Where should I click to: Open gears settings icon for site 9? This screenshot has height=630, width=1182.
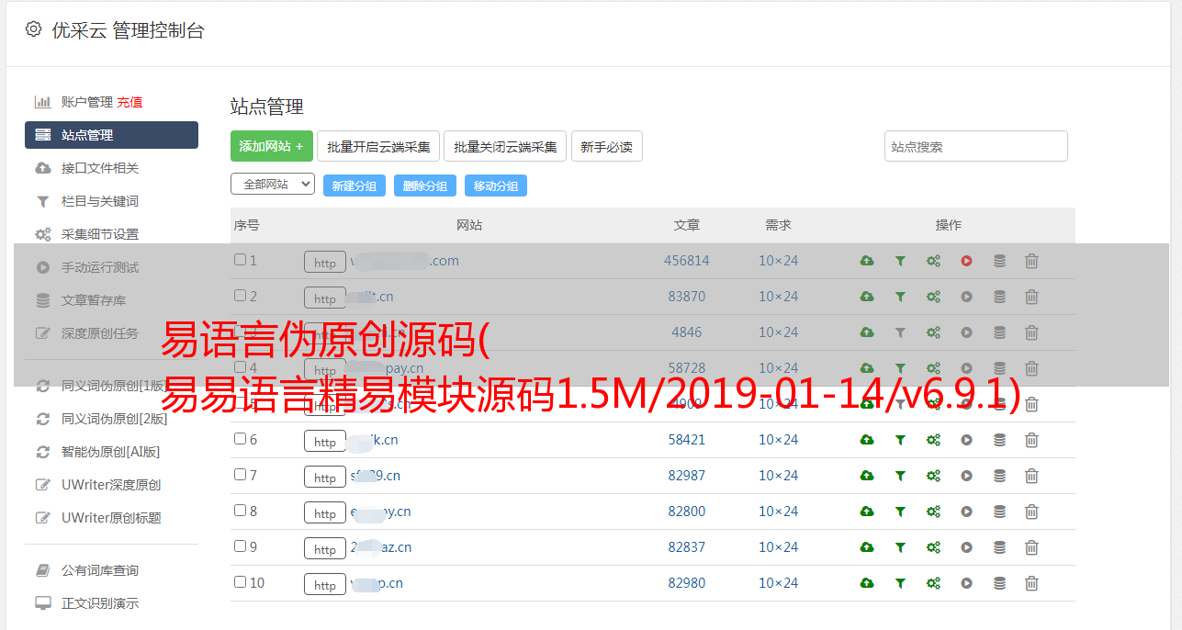click(x=933, y=547)
